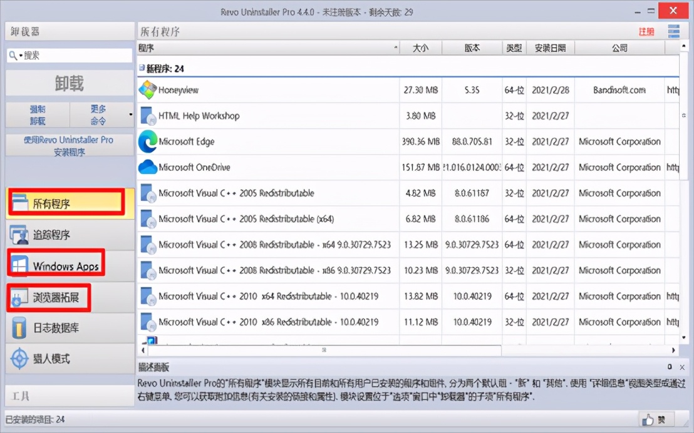The image size is (694, 433).
Task: Open the Browser Extensions (浏览器拓展) module
Action: [x=50, y=297]
